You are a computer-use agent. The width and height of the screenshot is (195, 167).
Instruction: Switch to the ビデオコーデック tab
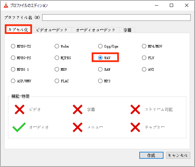[x=52, y=30]
